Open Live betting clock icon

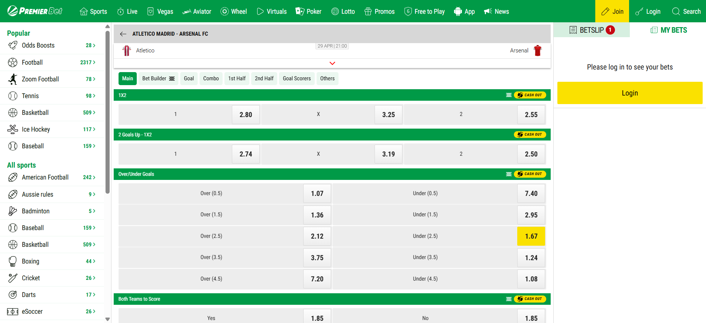click(x=120, y=12)
